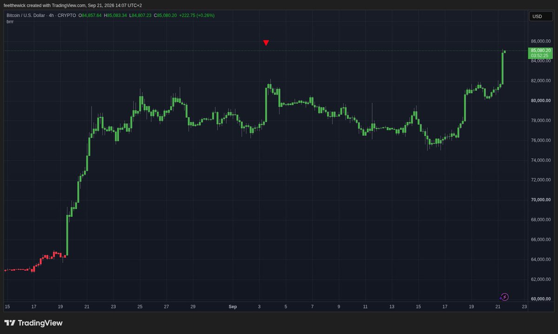Screen dimensions: 558x334
Task: Click the 25 date label on time axis
Action: coord(140,307)
